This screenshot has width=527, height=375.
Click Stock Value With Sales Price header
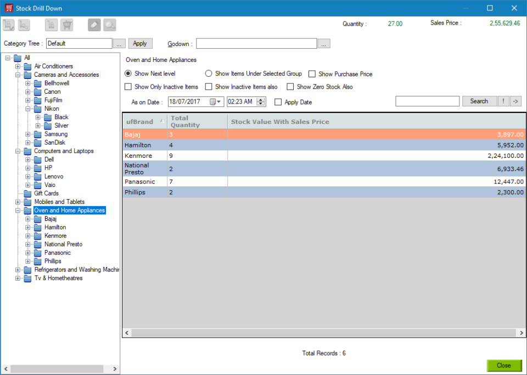coord(377,122)
